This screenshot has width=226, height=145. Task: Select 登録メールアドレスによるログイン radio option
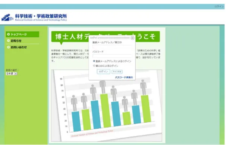[94, 61]
